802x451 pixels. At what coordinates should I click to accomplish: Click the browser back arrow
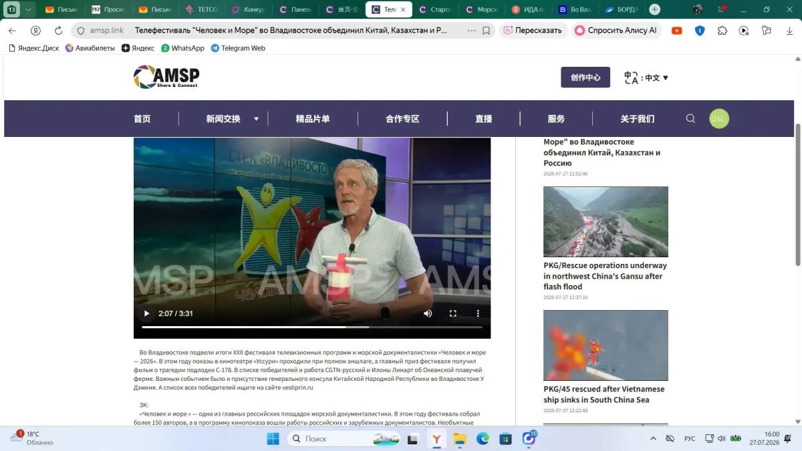(12, 31)
